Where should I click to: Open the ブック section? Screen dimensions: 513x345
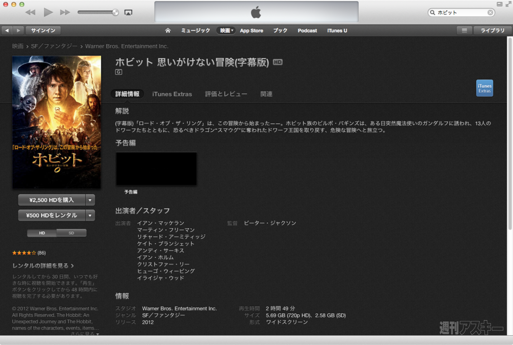coord(280,30)
